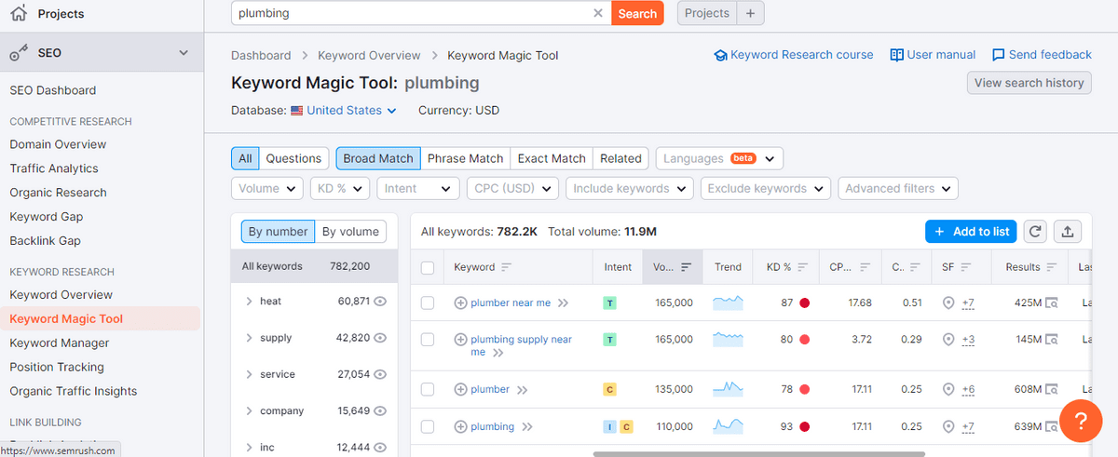Open the double-arrow next to 'plumber near me'
1118x457 pixels.
tap(563, 303)
